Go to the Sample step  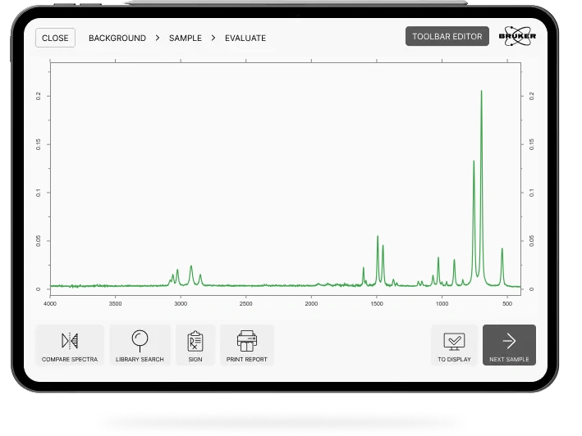coord(186,39)
